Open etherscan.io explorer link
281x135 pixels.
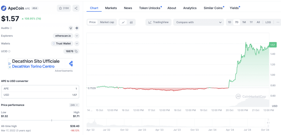63,36
